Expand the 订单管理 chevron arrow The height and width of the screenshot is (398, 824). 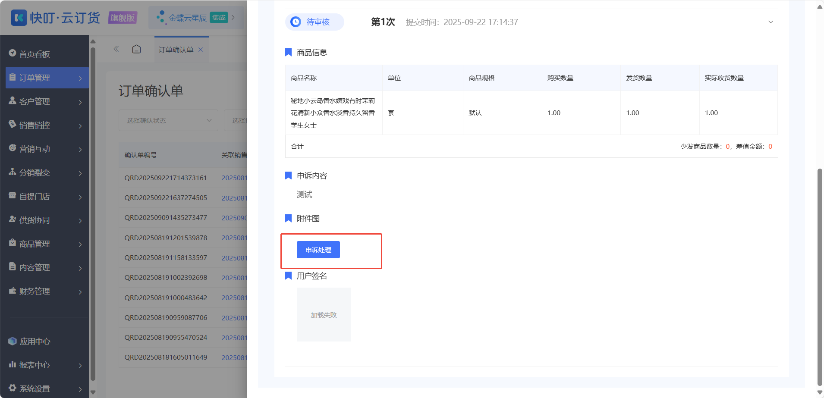pyautogui.click(x=80, y=78)
